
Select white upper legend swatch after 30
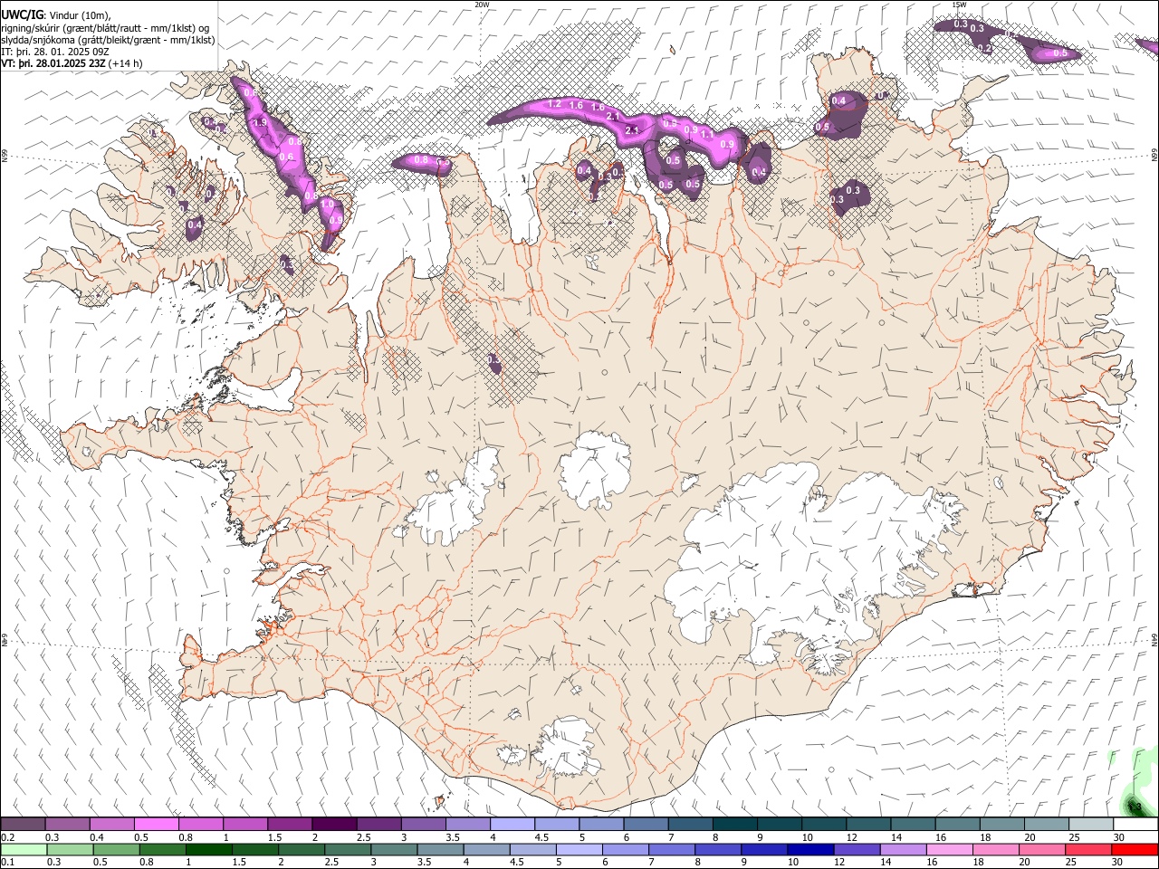pos(1135,825)
